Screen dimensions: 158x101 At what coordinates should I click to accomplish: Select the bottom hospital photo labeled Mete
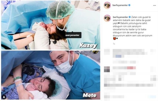click(x=50, y=75)
